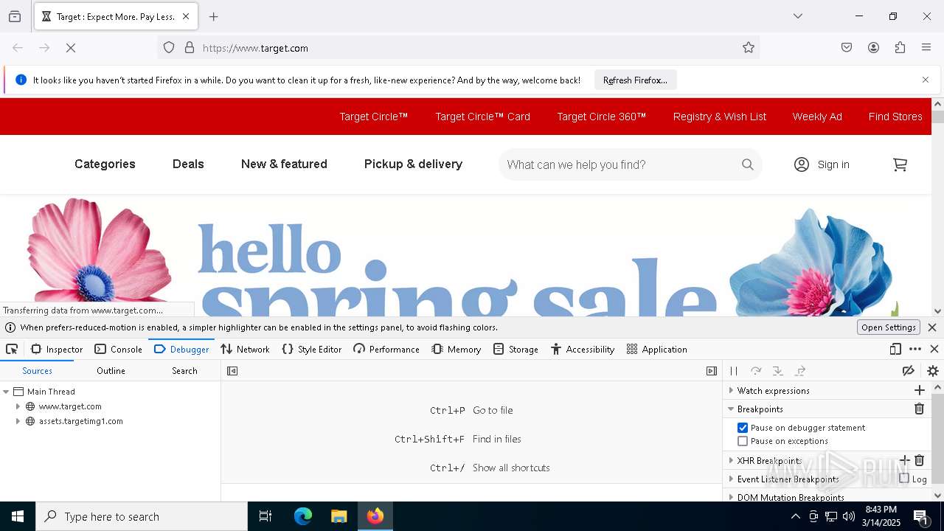Open the Firefox recent browsing tab icon
Viewport: 944px width, 531px height.
point(15,16)
